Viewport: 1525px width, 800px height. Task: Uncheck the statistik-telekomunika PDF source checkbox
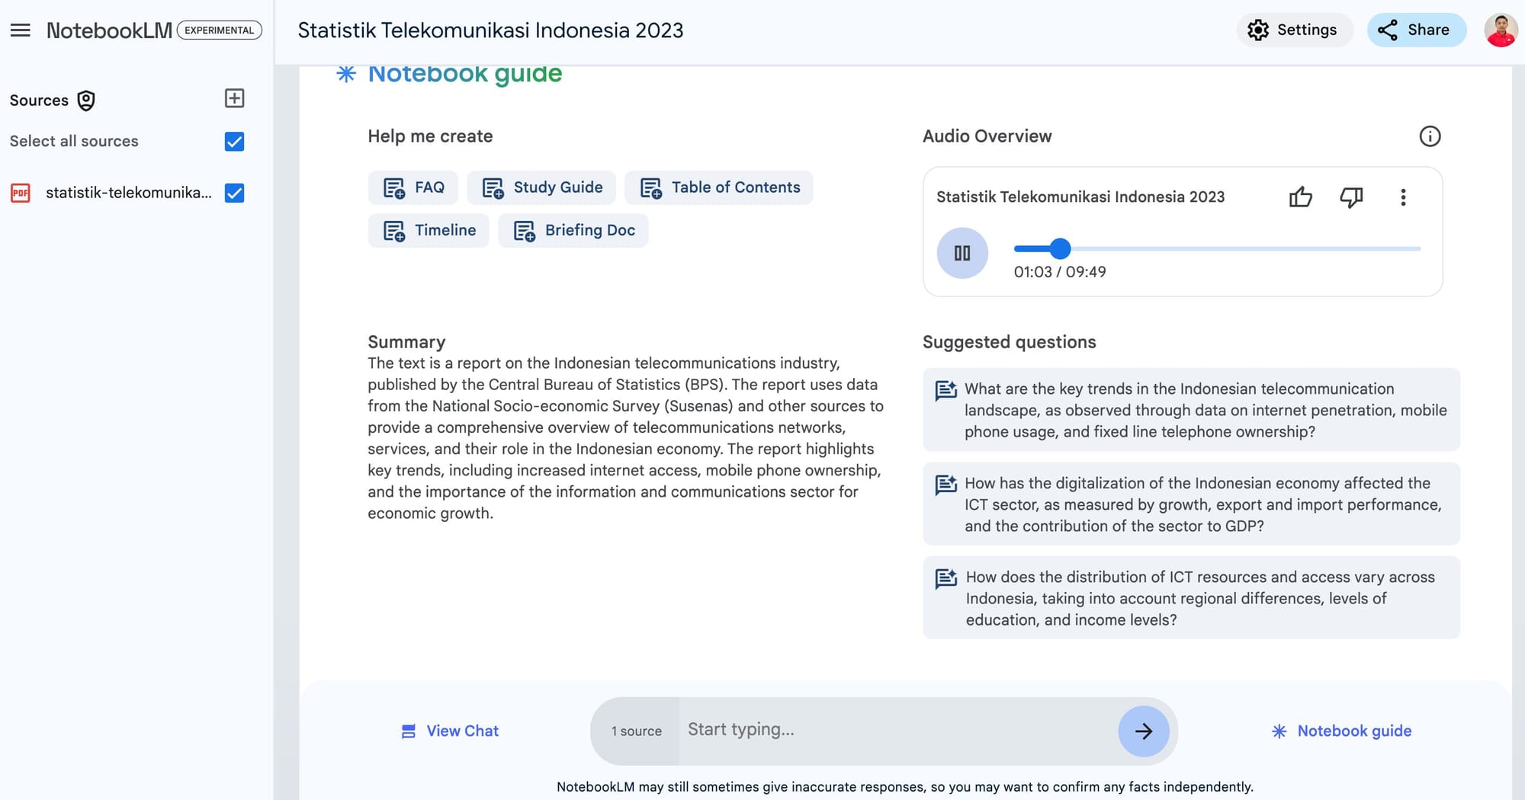pos(235,194)
